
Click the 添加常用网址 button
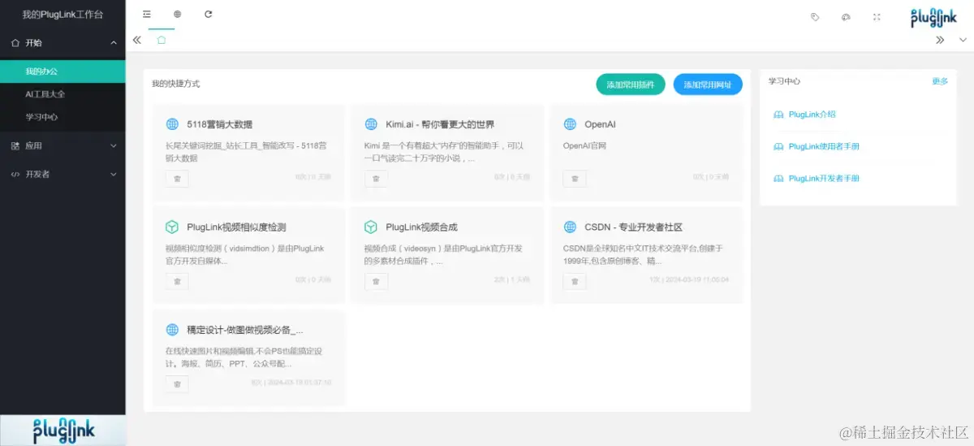tap(708, 84)
